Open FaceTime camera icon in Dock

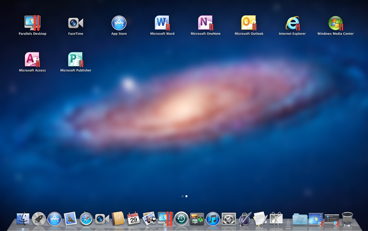(x=102, y=219)
